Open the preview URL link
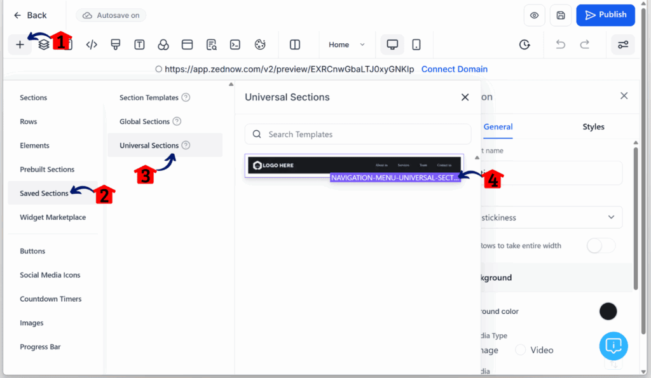Image resolution: width=651 pixels, height=378 pixels. coord(289,69)
